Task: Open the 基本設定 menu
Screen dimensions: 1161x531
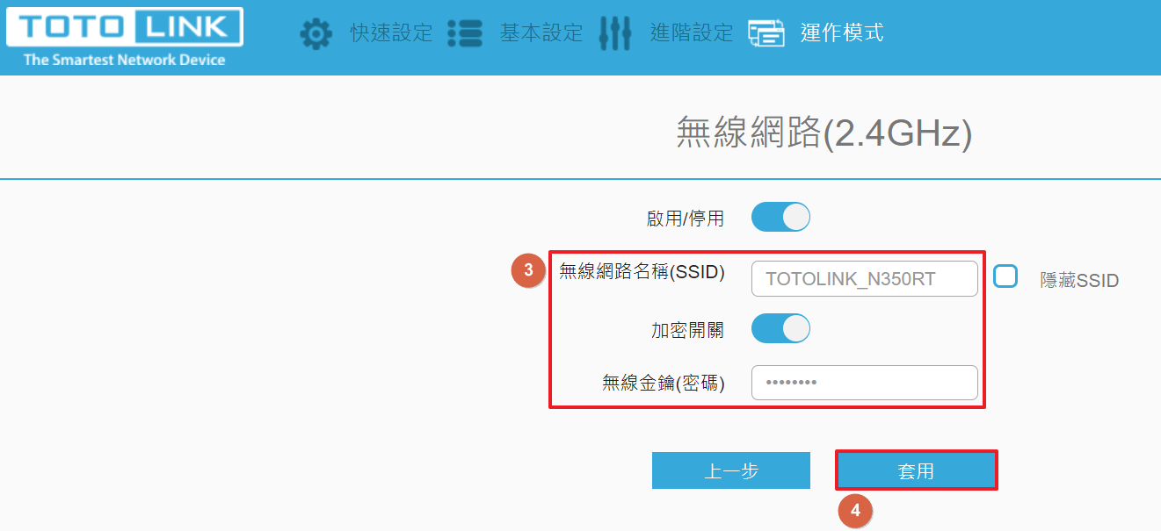Action: [x=541, y=33]
